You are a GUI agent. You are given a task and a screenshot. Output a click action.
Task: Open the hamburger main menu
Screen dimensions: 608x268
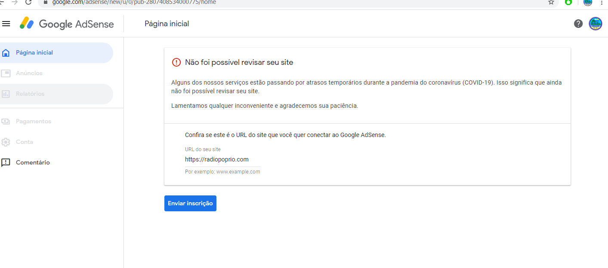point(6,24)
